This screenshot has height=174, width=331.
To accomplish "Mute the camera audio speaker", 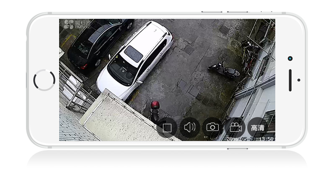I will tap(189, 128).
